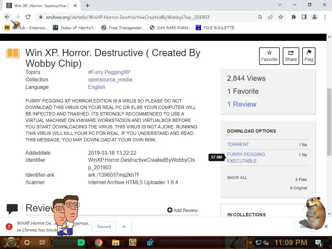Click the 11:09 PM clock
Screen dimensions: 332x249
(291, 243)
